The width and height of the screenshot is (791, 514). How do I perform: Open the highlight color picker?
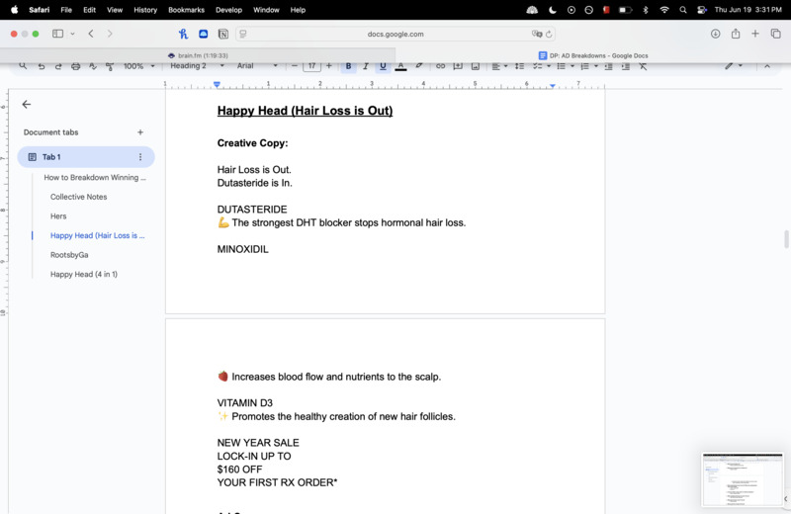pos(418,66)
